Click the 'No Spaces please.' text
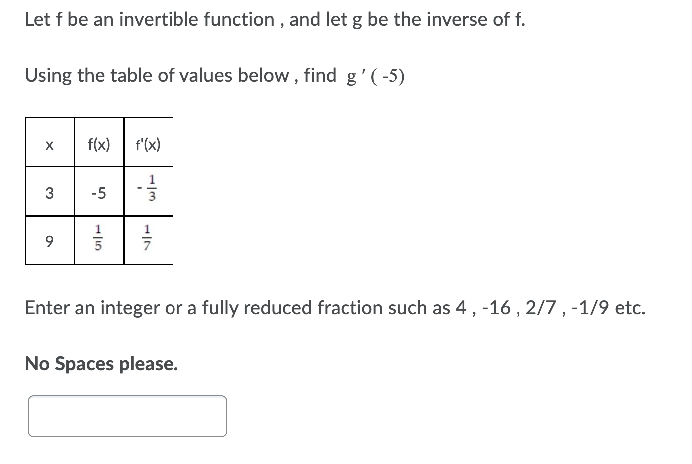Image resolution: width=692 pixels, height=464 pixels. 101,364
